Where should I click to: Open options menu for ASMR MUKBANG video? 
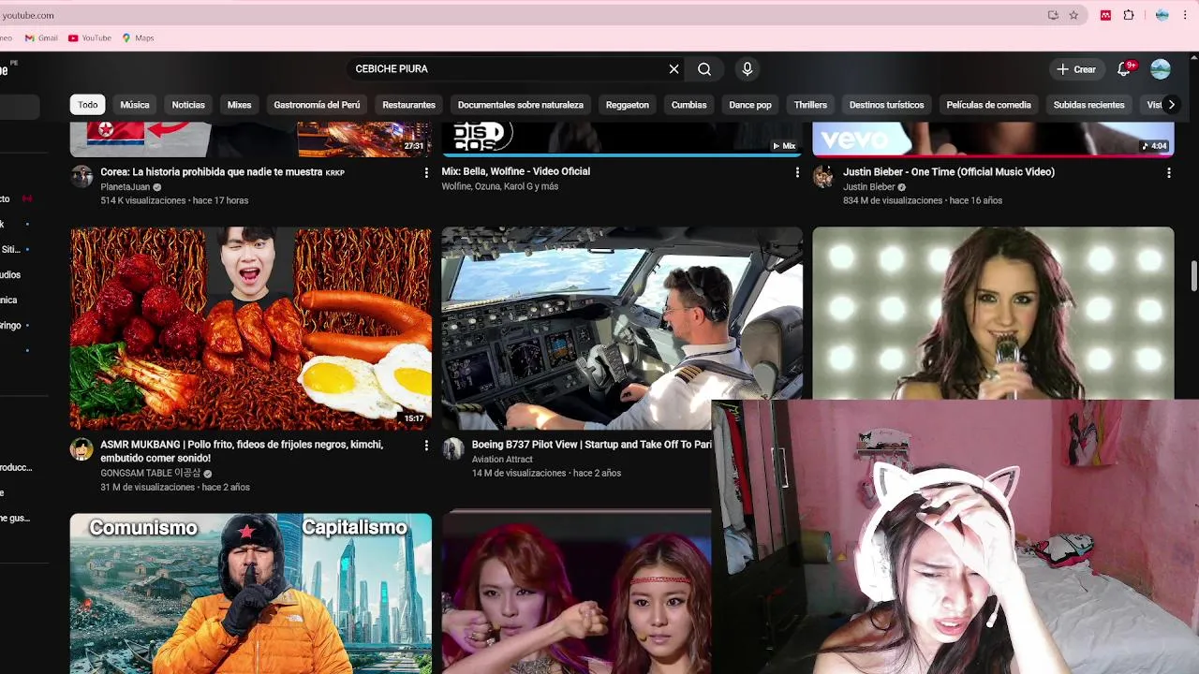click(x=426, y=446)
